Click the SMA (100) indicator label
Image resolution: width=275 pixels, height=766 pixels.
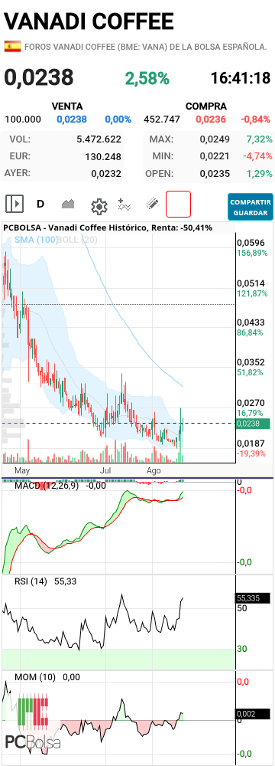click(35, 239)
